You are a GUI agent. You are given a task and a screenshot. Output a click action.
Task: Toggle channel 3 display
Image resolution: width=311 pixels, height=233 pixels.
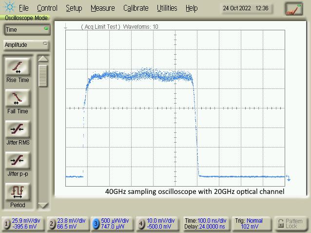tap(96, 224)
